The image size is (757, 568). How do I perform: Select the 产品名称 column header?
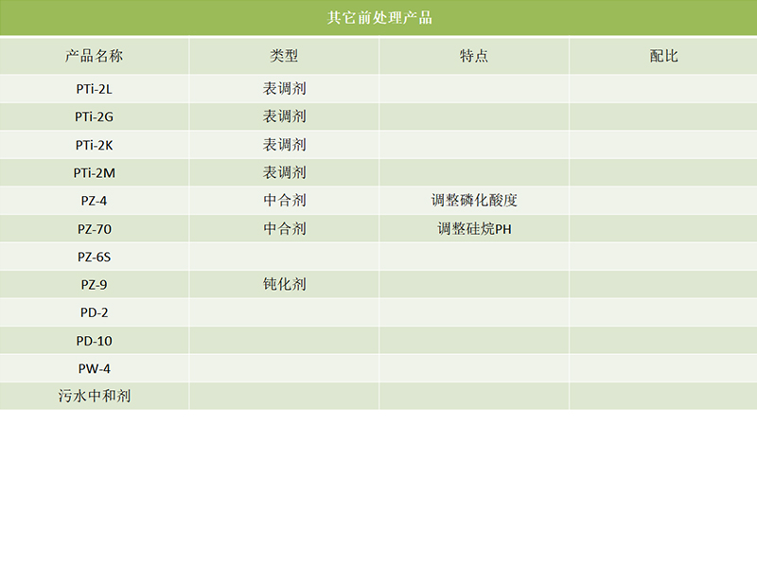tap(95, 55)
